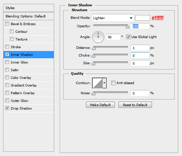The width and height of the screenshot is (182, 156).
Task: Click the Make Default button
Action: pyautogui.click(x=100, y=105)
